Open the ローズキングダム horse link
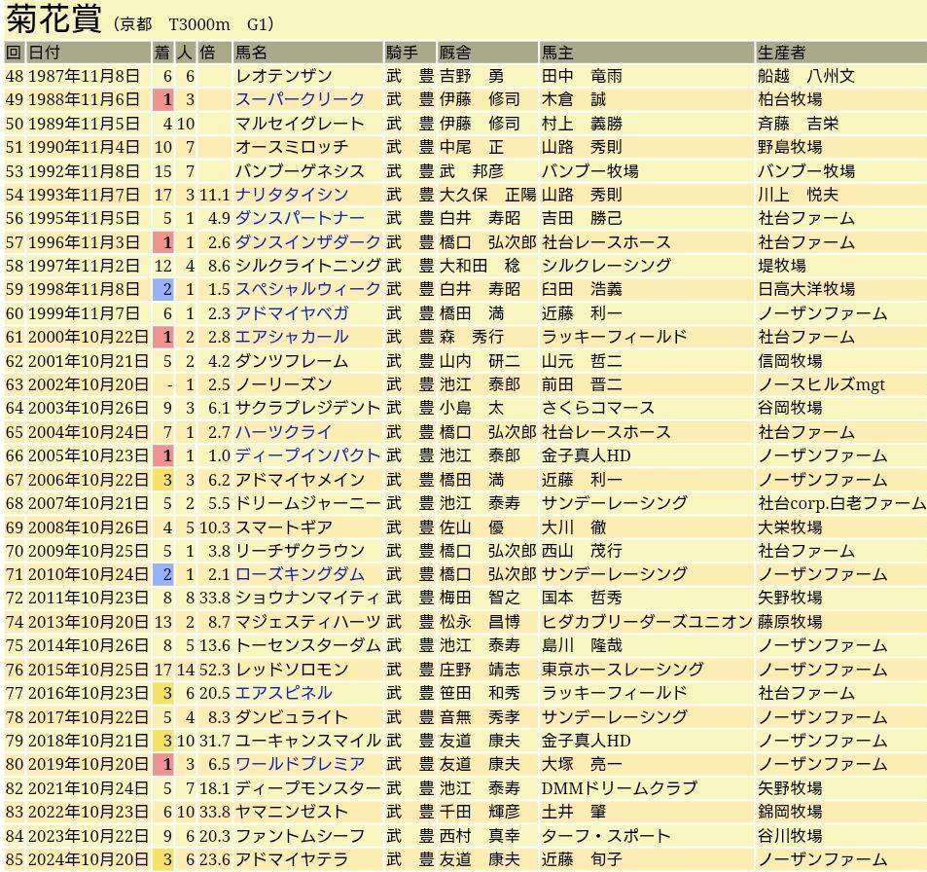 300,574
